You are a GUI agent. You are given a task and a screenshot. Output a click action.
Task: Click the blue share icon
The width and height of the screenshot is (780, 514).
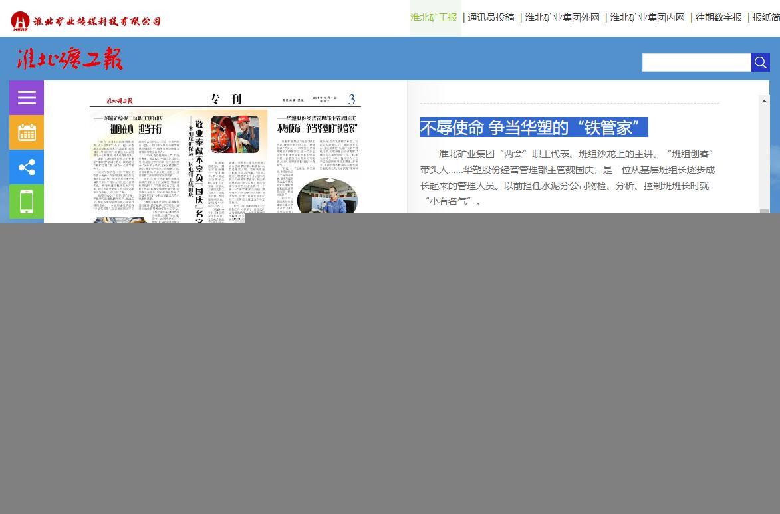pos(27,167)
